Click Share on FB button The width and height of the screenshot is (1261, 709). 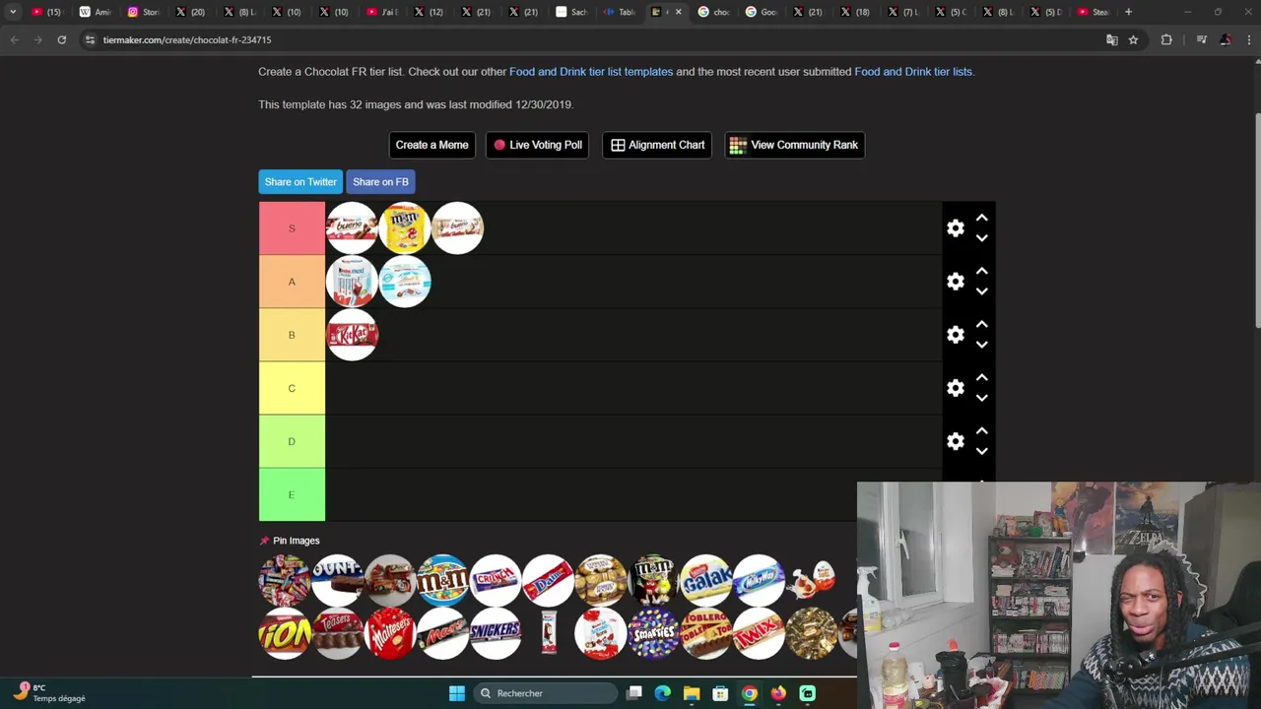coord(380,181)
